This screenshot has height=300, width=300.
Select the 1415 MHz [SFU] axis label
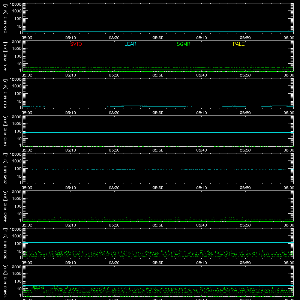point(5,131)
